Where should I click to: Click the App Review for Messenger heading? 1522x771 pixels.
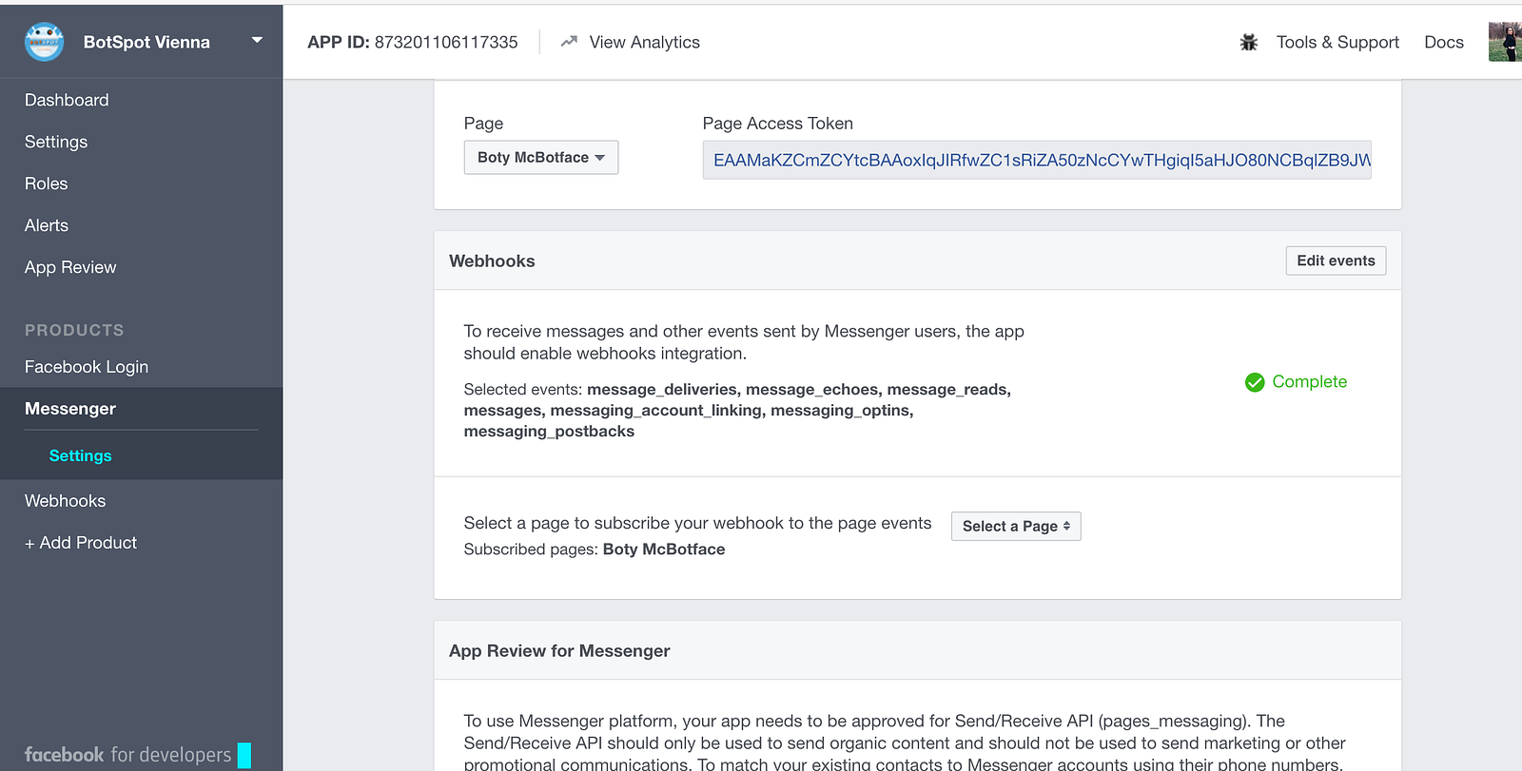coord(559,651)
